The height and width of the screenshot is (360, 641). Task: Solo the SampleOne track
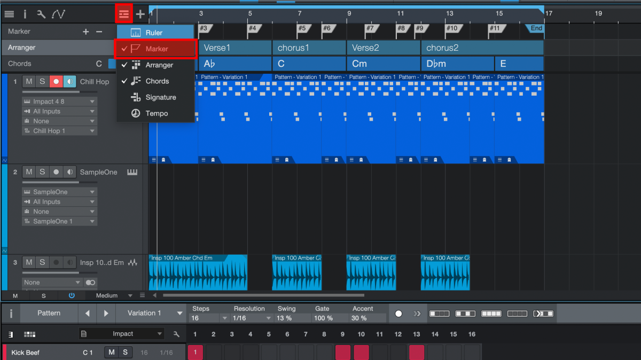coord(42,172)
